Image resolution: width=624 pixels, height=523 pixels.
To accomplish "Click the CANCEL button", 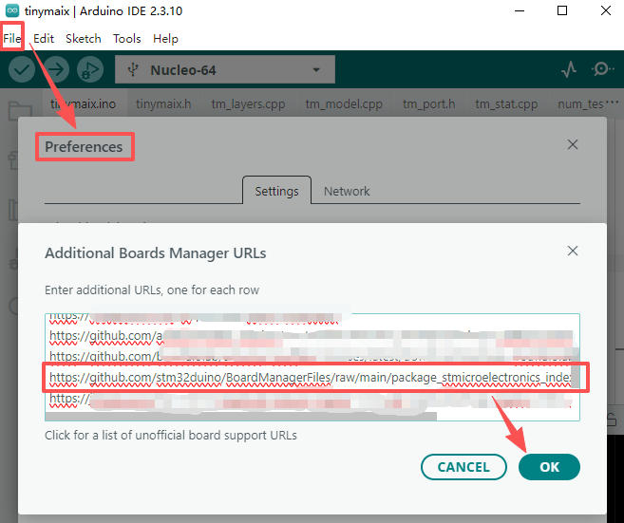I will click(463, 467).
